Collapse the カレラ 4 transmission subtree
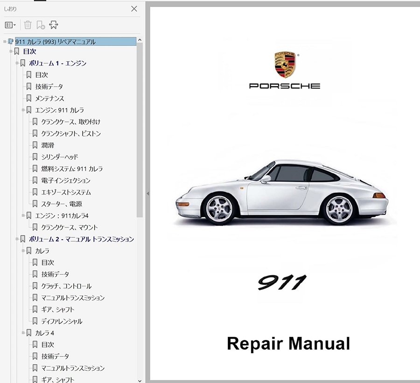The image size is (420, 383). tap(23, 333)
